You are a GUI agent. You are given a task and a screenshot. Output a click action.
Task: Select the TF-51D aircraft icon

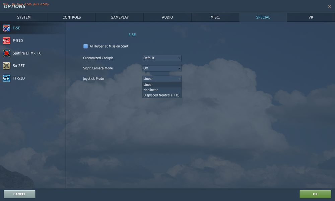6,78
